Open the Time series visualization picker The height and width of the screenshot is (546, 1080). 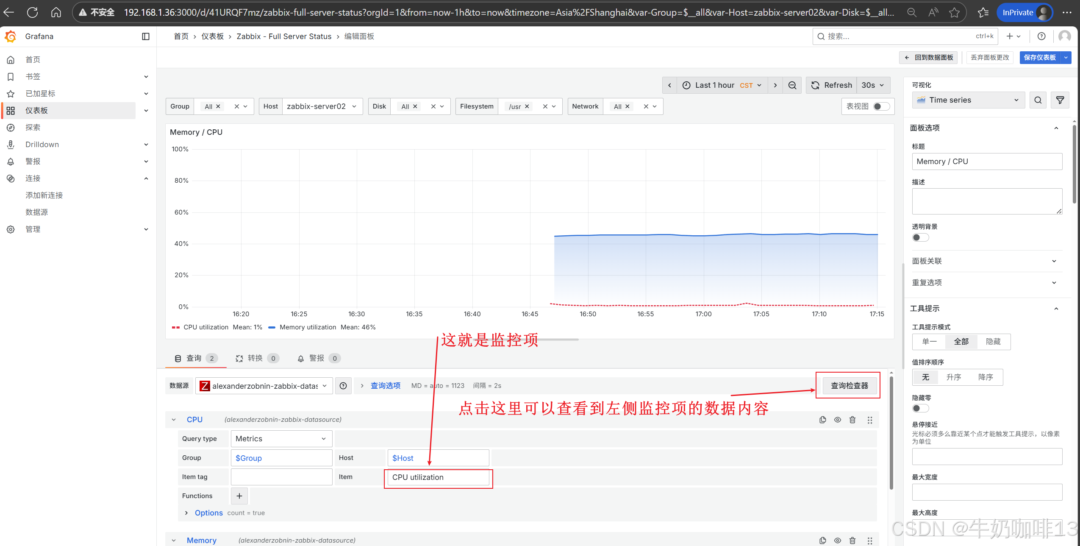point(968,100)
